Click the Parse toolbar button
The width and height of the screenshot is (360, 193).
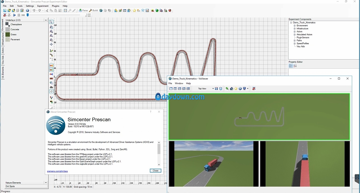point(83,10)
